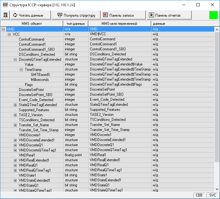Screen dimensions: 220x199
Task: Collapse the TimeStamp node
Action: (21, 69)
